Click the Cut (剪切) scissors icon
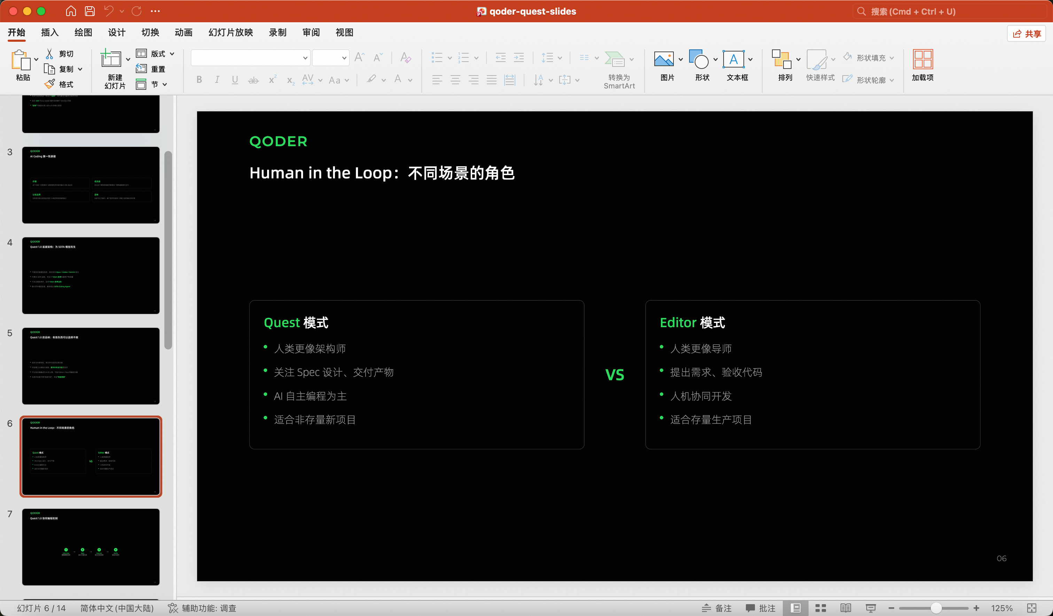 click(x=49, y=54)
